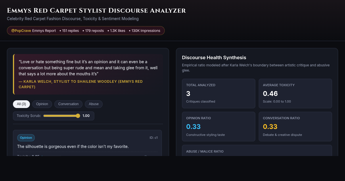
Task: Click the Discourse Health Synthesis heading
Action: tap(214, 57)
